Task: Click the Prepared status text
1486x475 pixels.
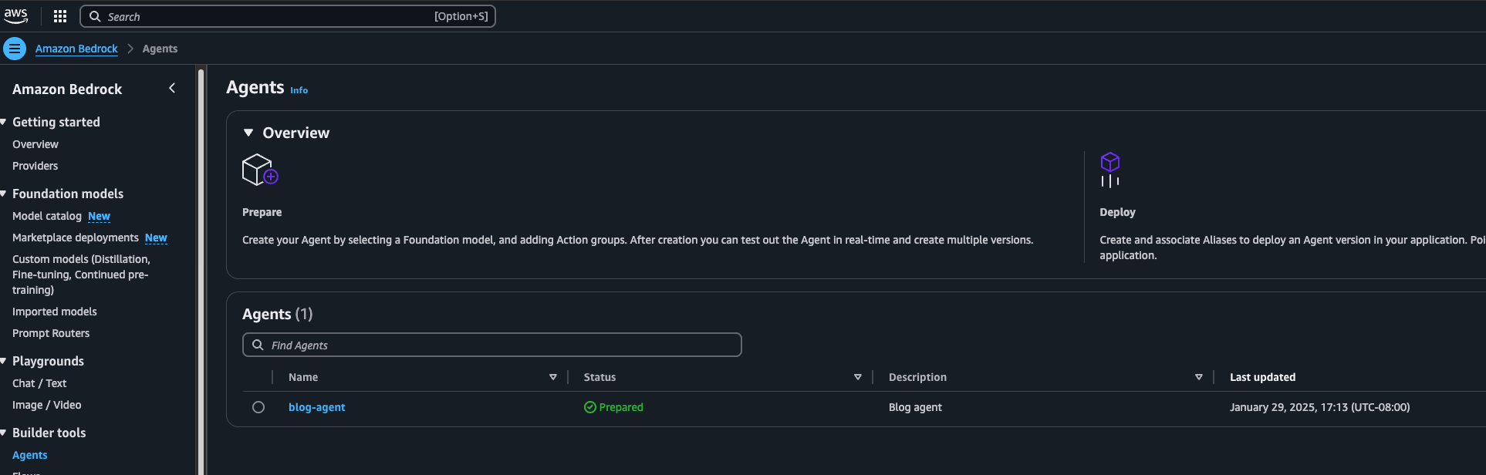Action: [x=621, y=407]
